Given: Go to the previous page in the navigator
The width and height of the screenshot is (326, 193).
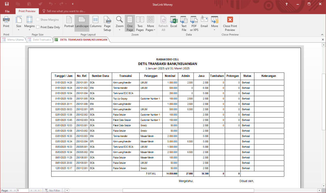Looking at the screenshot, I should [x=15, y=190].
